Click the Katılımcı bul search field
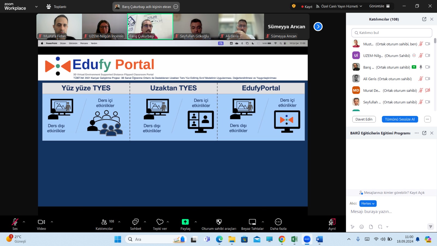This screenshot has height=246, width=437. (392, 33)
